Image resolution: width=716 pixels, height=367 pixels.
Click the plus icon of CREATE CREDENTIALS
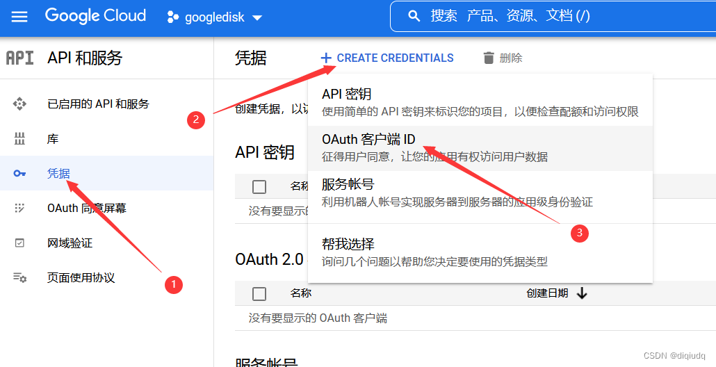click(x=325, y=58)
